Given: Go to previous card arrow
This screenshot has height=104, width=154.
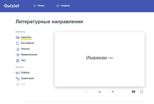Looking at the screenshot, I should click(x=86, y=92).
